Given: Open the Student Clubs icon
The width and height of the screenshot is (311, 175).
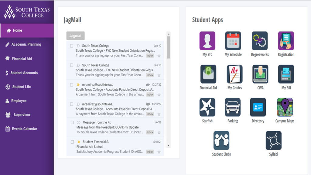Looking at the screenshot, I should tap(221, 140).
